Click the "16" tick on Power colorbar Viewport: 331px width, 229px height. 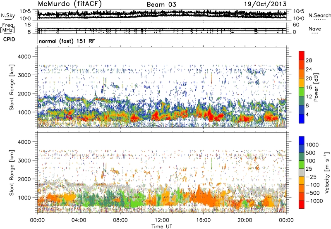(x=309, y=88)
